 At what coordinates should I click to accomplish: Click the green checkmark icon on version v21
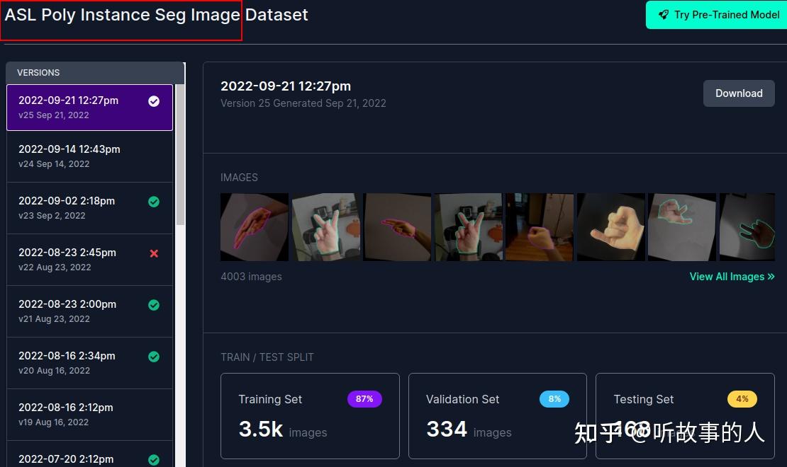click(154, 305)
